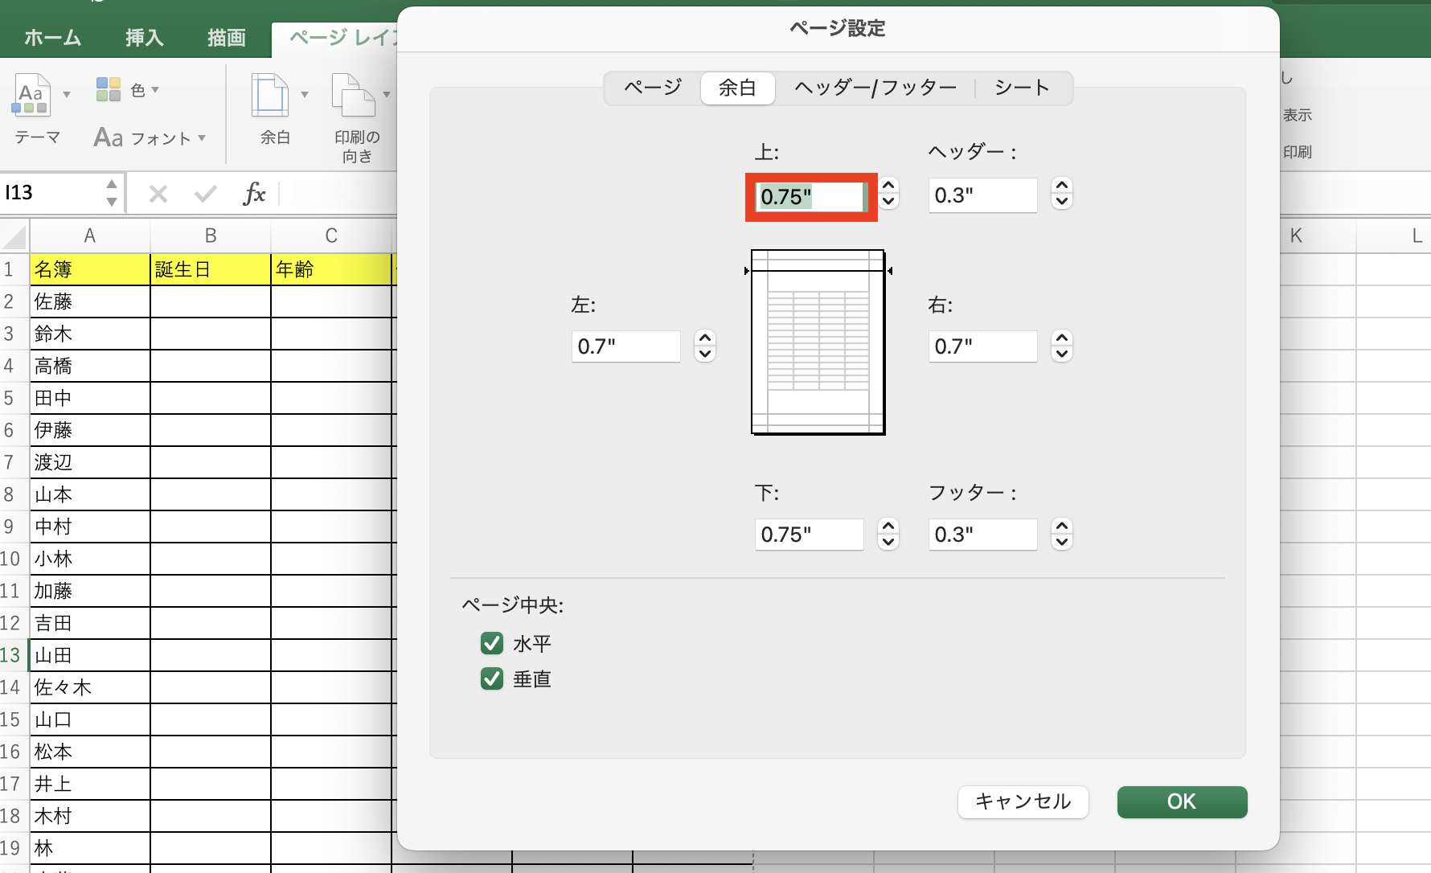Disable the 垂直 centering checkbox
The width and height of the screenshot is (1431, 873).
[491, 678]
